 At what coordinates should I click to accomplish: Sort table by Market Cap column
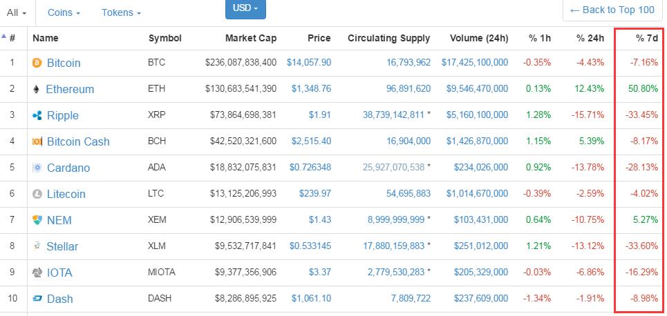tap(250, 38)
